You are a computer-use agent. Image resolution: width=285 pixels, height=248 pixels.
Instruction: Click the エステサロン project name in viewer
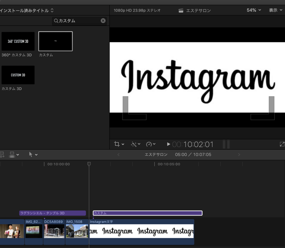coord(198,11)
